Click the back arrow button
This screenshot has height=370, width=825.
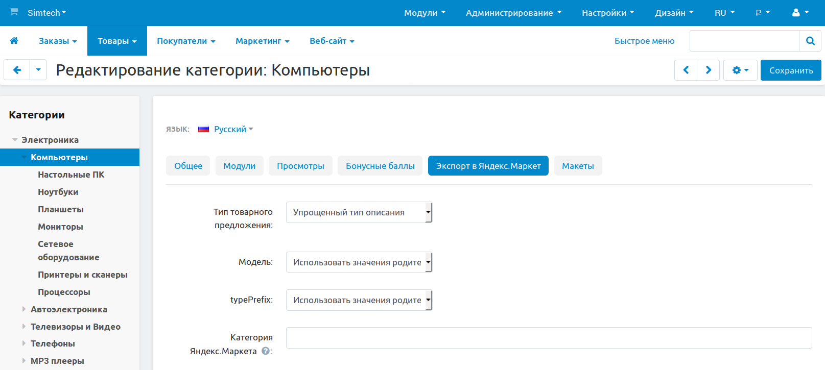point(17,70)
